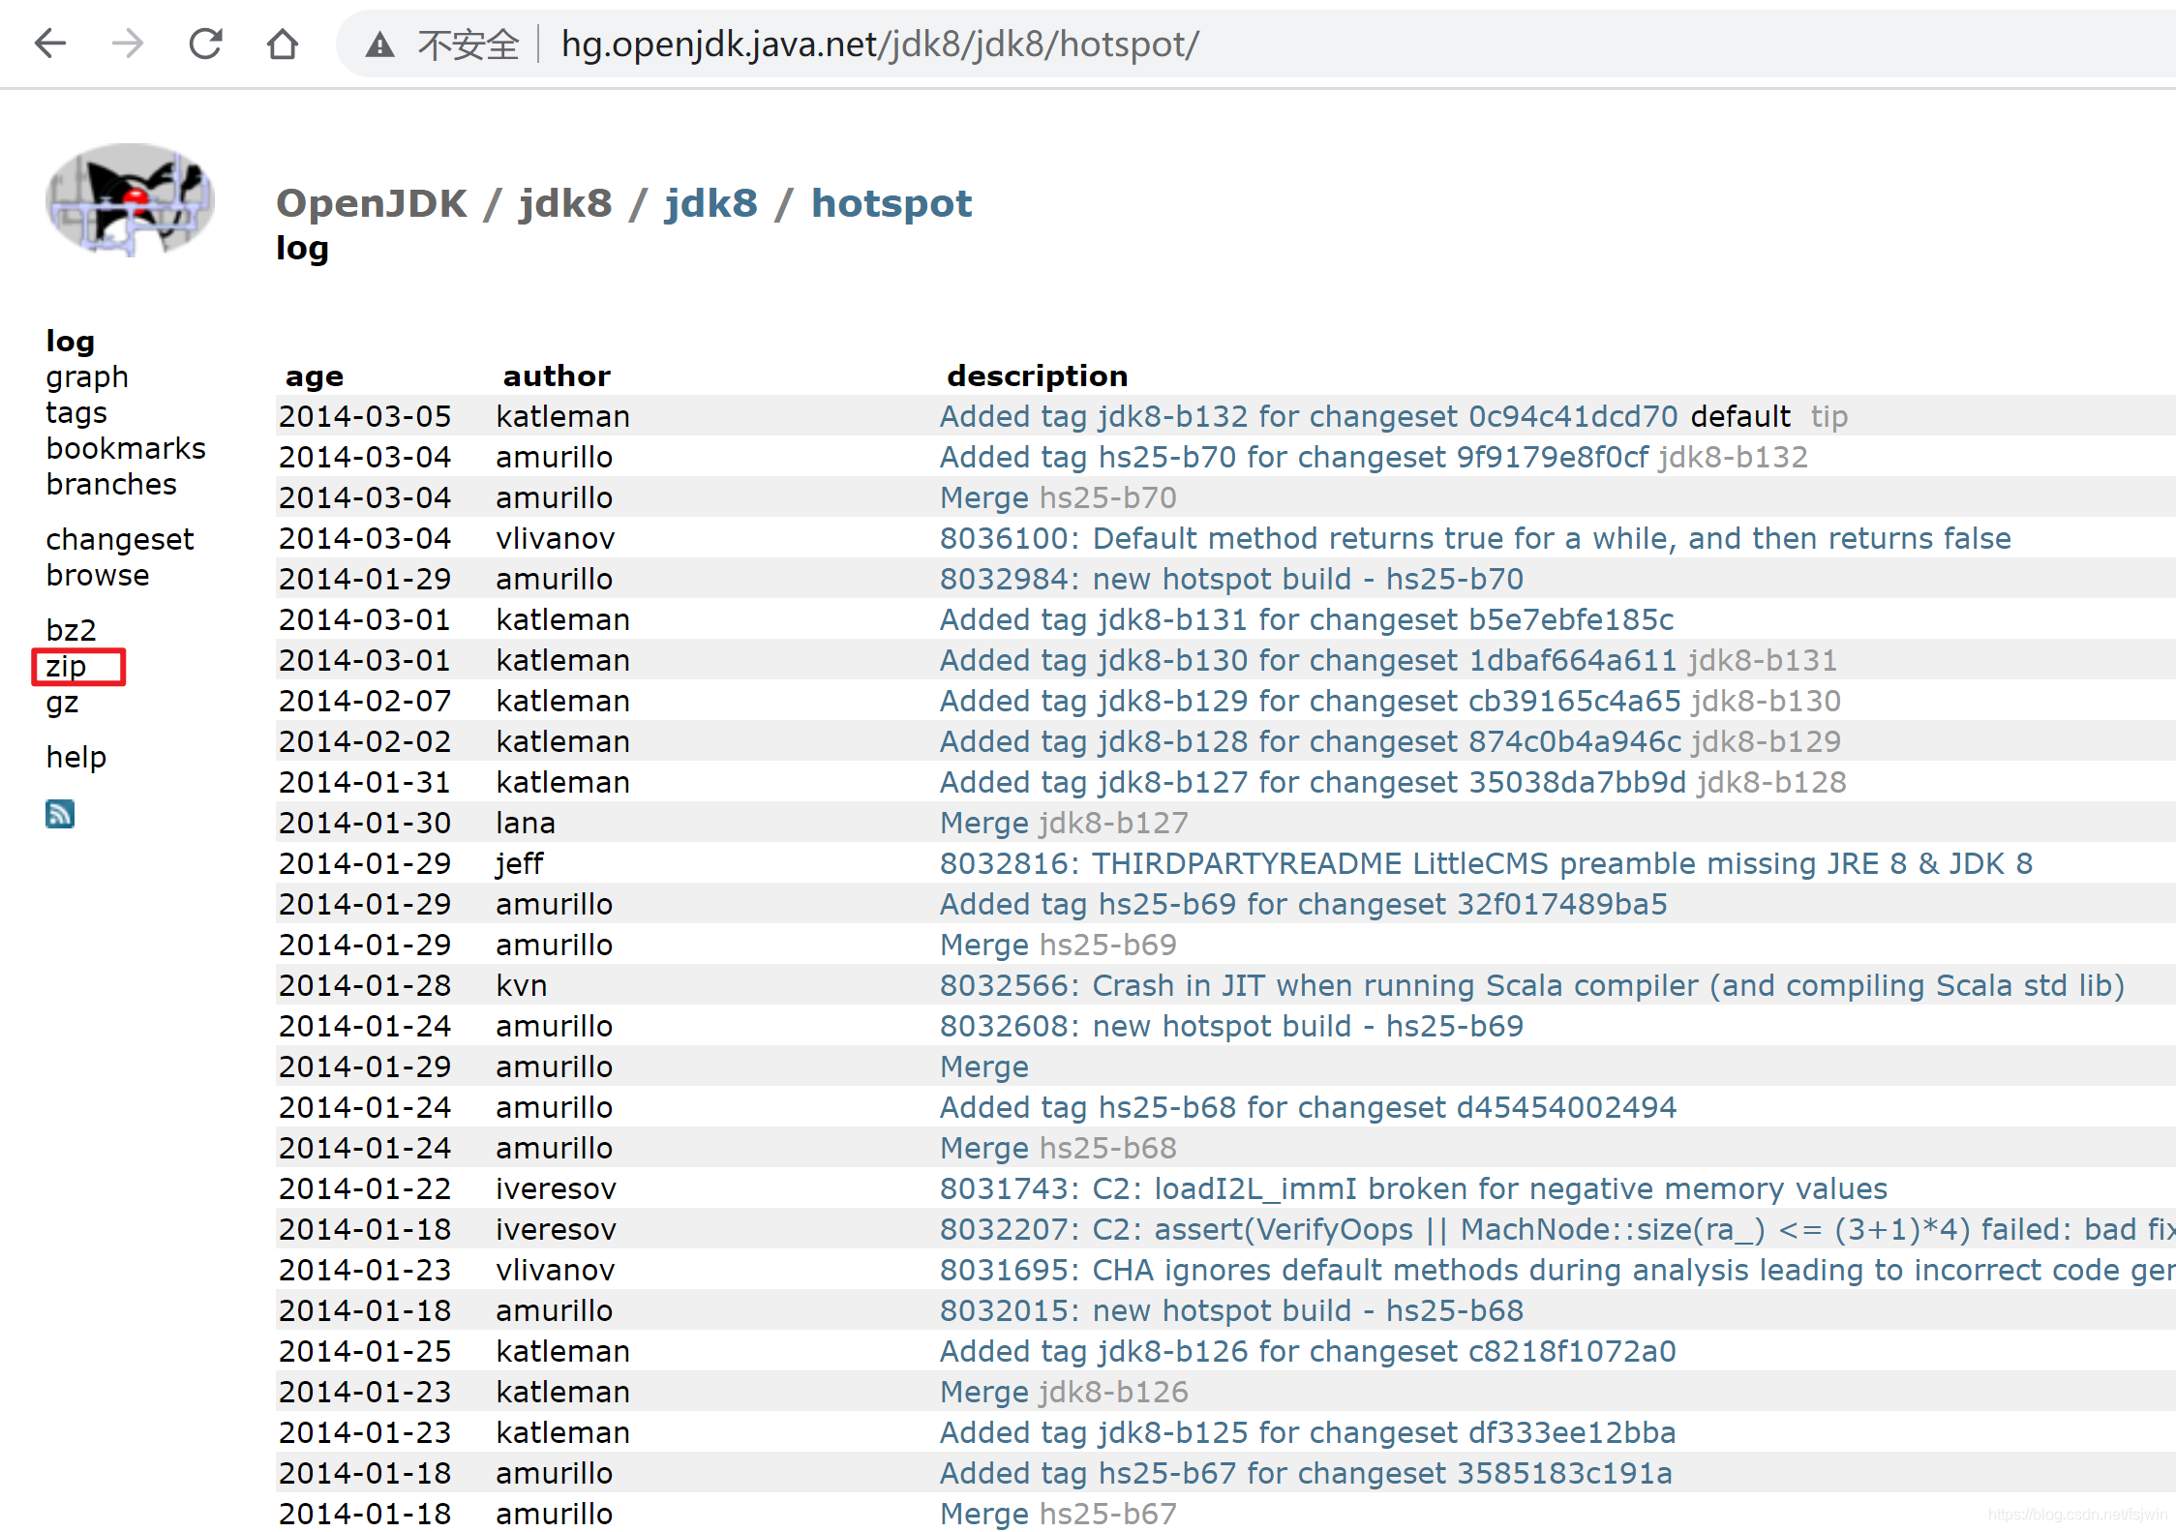The height and width of the screenshot is (1532, 2176).
Task: Click author 'lana' in the log table
Action: (526, 823)
